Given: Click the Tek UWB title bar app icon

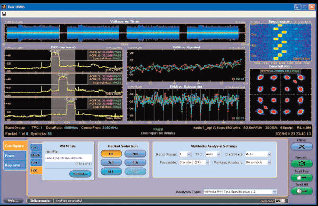Looking at the screenshot, I should 4,7.
